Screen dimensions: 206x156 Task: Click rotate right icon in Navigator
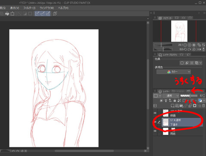(189, 50)
